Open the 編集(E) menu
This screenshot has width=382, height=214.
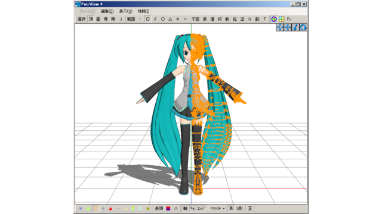pos(107,11)
